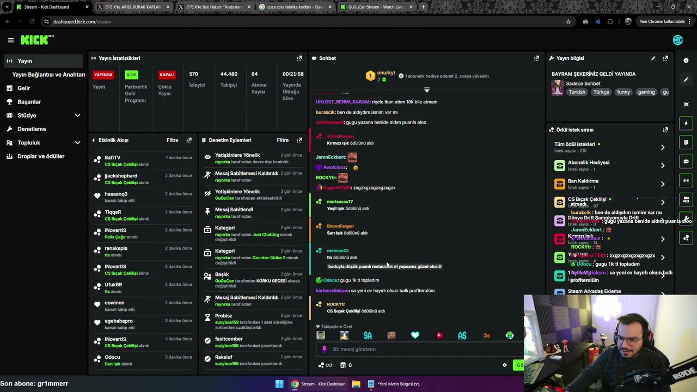This screenshot has height=392, width=697.
Task: Switch to X'te ARIEL BURAK KAPLAN tab
Action: pos(133,7)
